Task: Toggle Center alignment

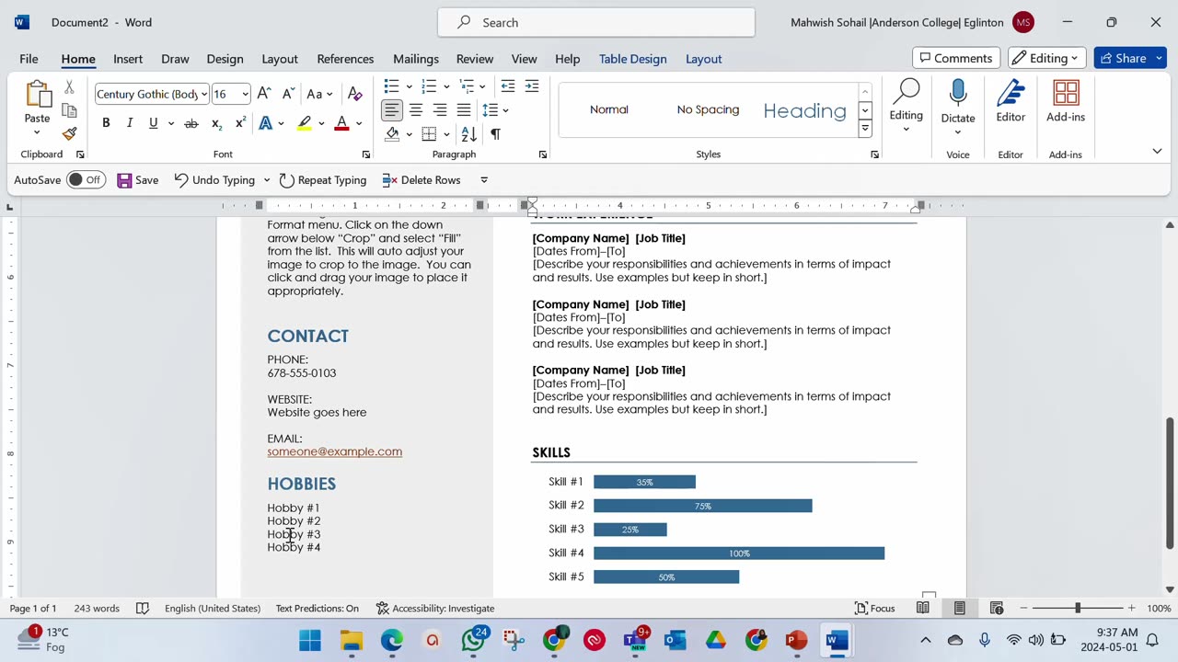Action: 416,110
